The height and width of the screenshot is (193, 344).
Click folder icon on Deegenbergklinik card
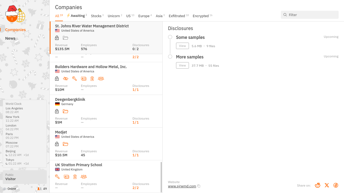[x=66, y=111]
